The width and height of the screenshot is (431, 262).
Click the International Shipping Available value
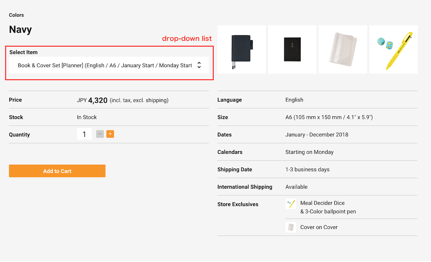point(296,187)
